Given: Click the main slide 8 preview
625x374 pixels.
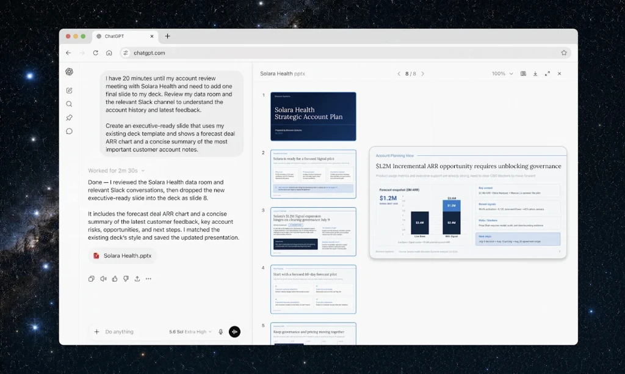Looking at the screenshot, I should pyautogui.click(x=468, y=202).
